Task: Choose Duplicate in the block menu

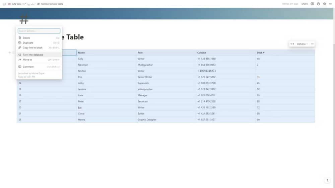Action: 28,43
